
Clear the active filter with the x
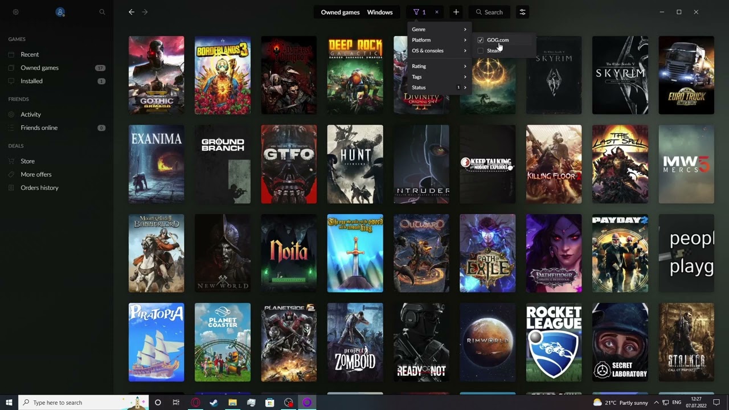click(437, 12)
